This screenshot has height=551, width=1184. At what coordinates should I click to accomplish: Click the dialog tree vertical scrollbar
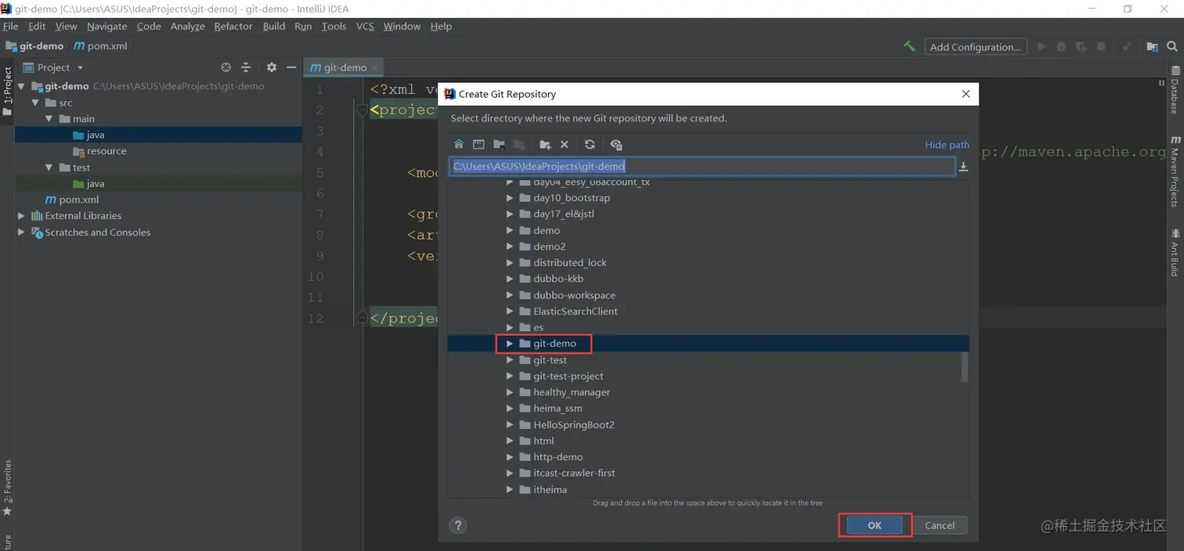(x=965, y=367)
